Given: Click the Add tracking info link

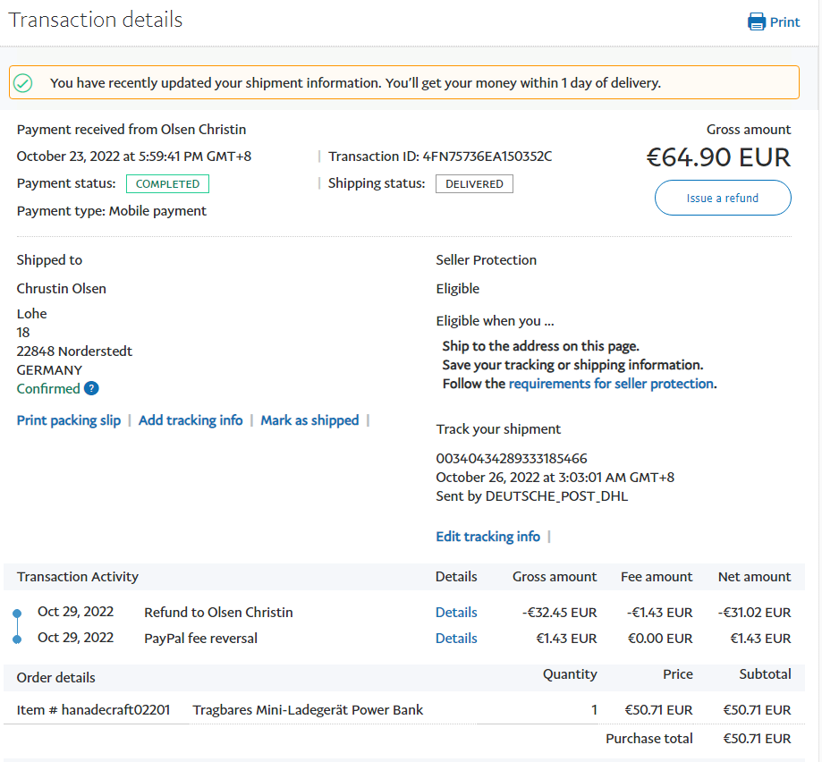Looking at the screenshot, I should (x=191, y=420).
